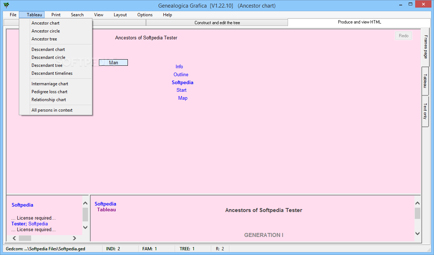Image resolution: width=434 pixels, height=255 pixels.
Task: Click FAM: 1 status bar entry
Action: pos(150,249)
